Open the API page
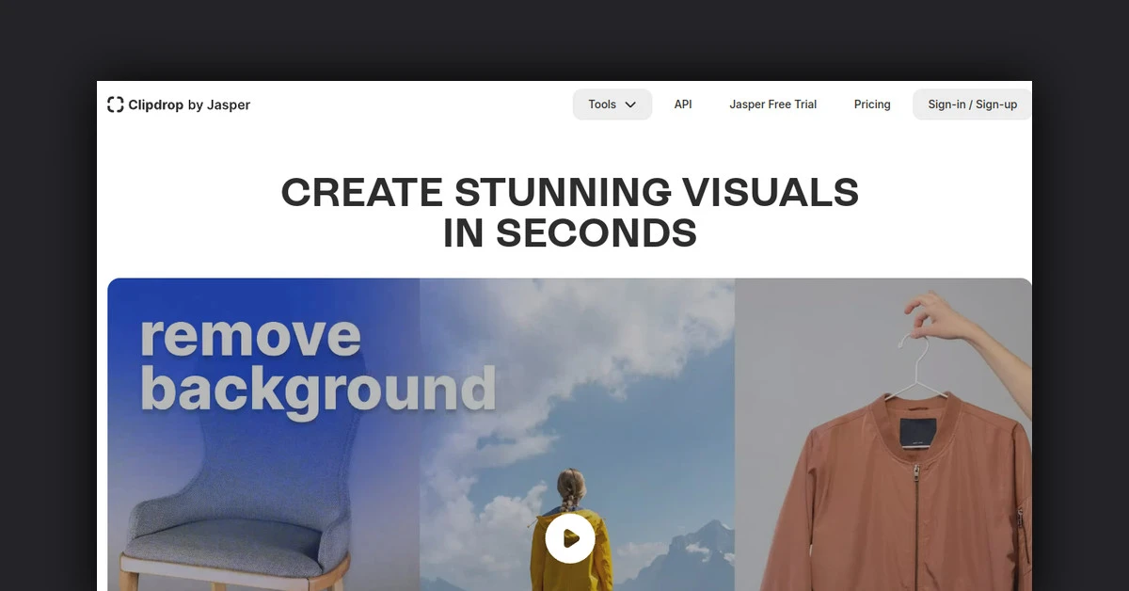The width and height of the screenshot is (1129, 591). [683, 104]
